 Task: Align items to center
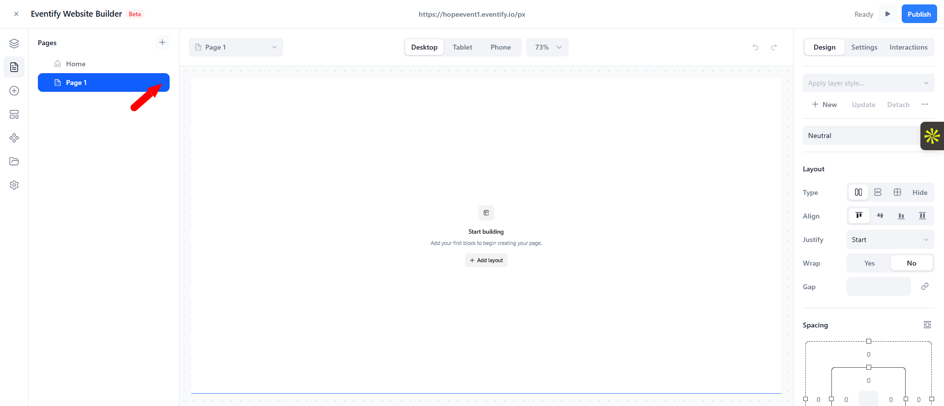[880, 216]
